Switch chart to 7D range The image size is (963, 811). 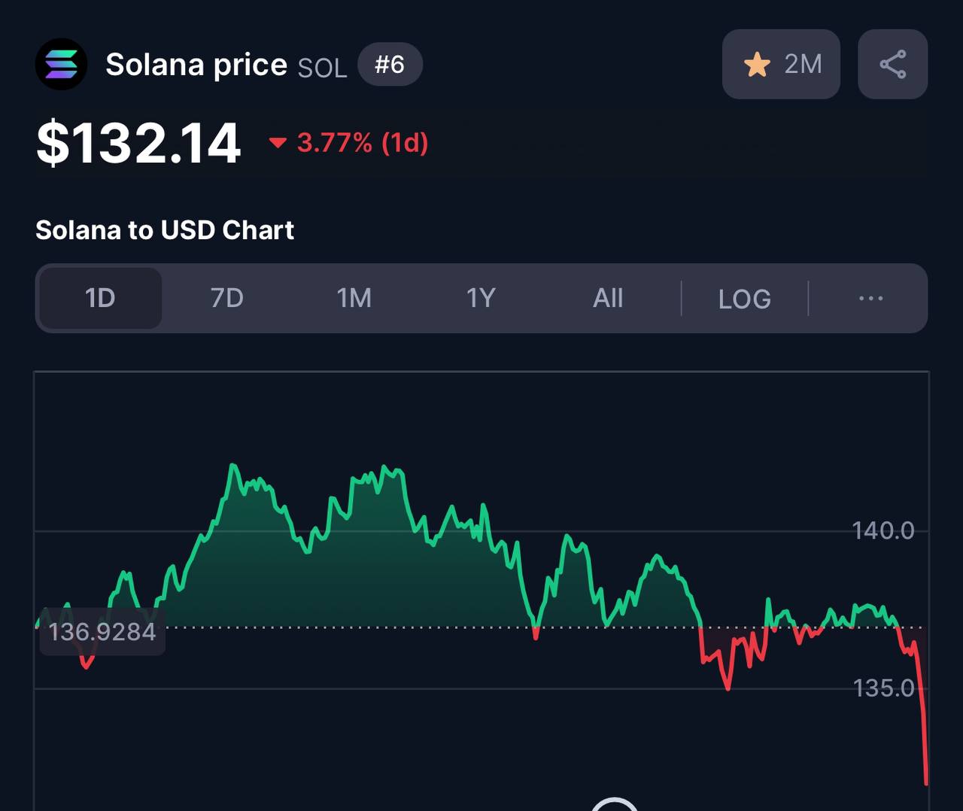point(226,298)
